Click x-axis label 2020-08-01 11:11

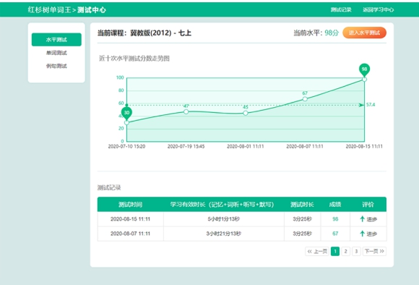click(x=246, y=146)
